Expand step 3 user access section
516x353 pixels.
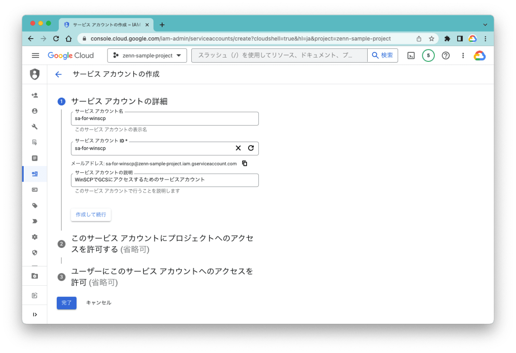click(162, 277)
